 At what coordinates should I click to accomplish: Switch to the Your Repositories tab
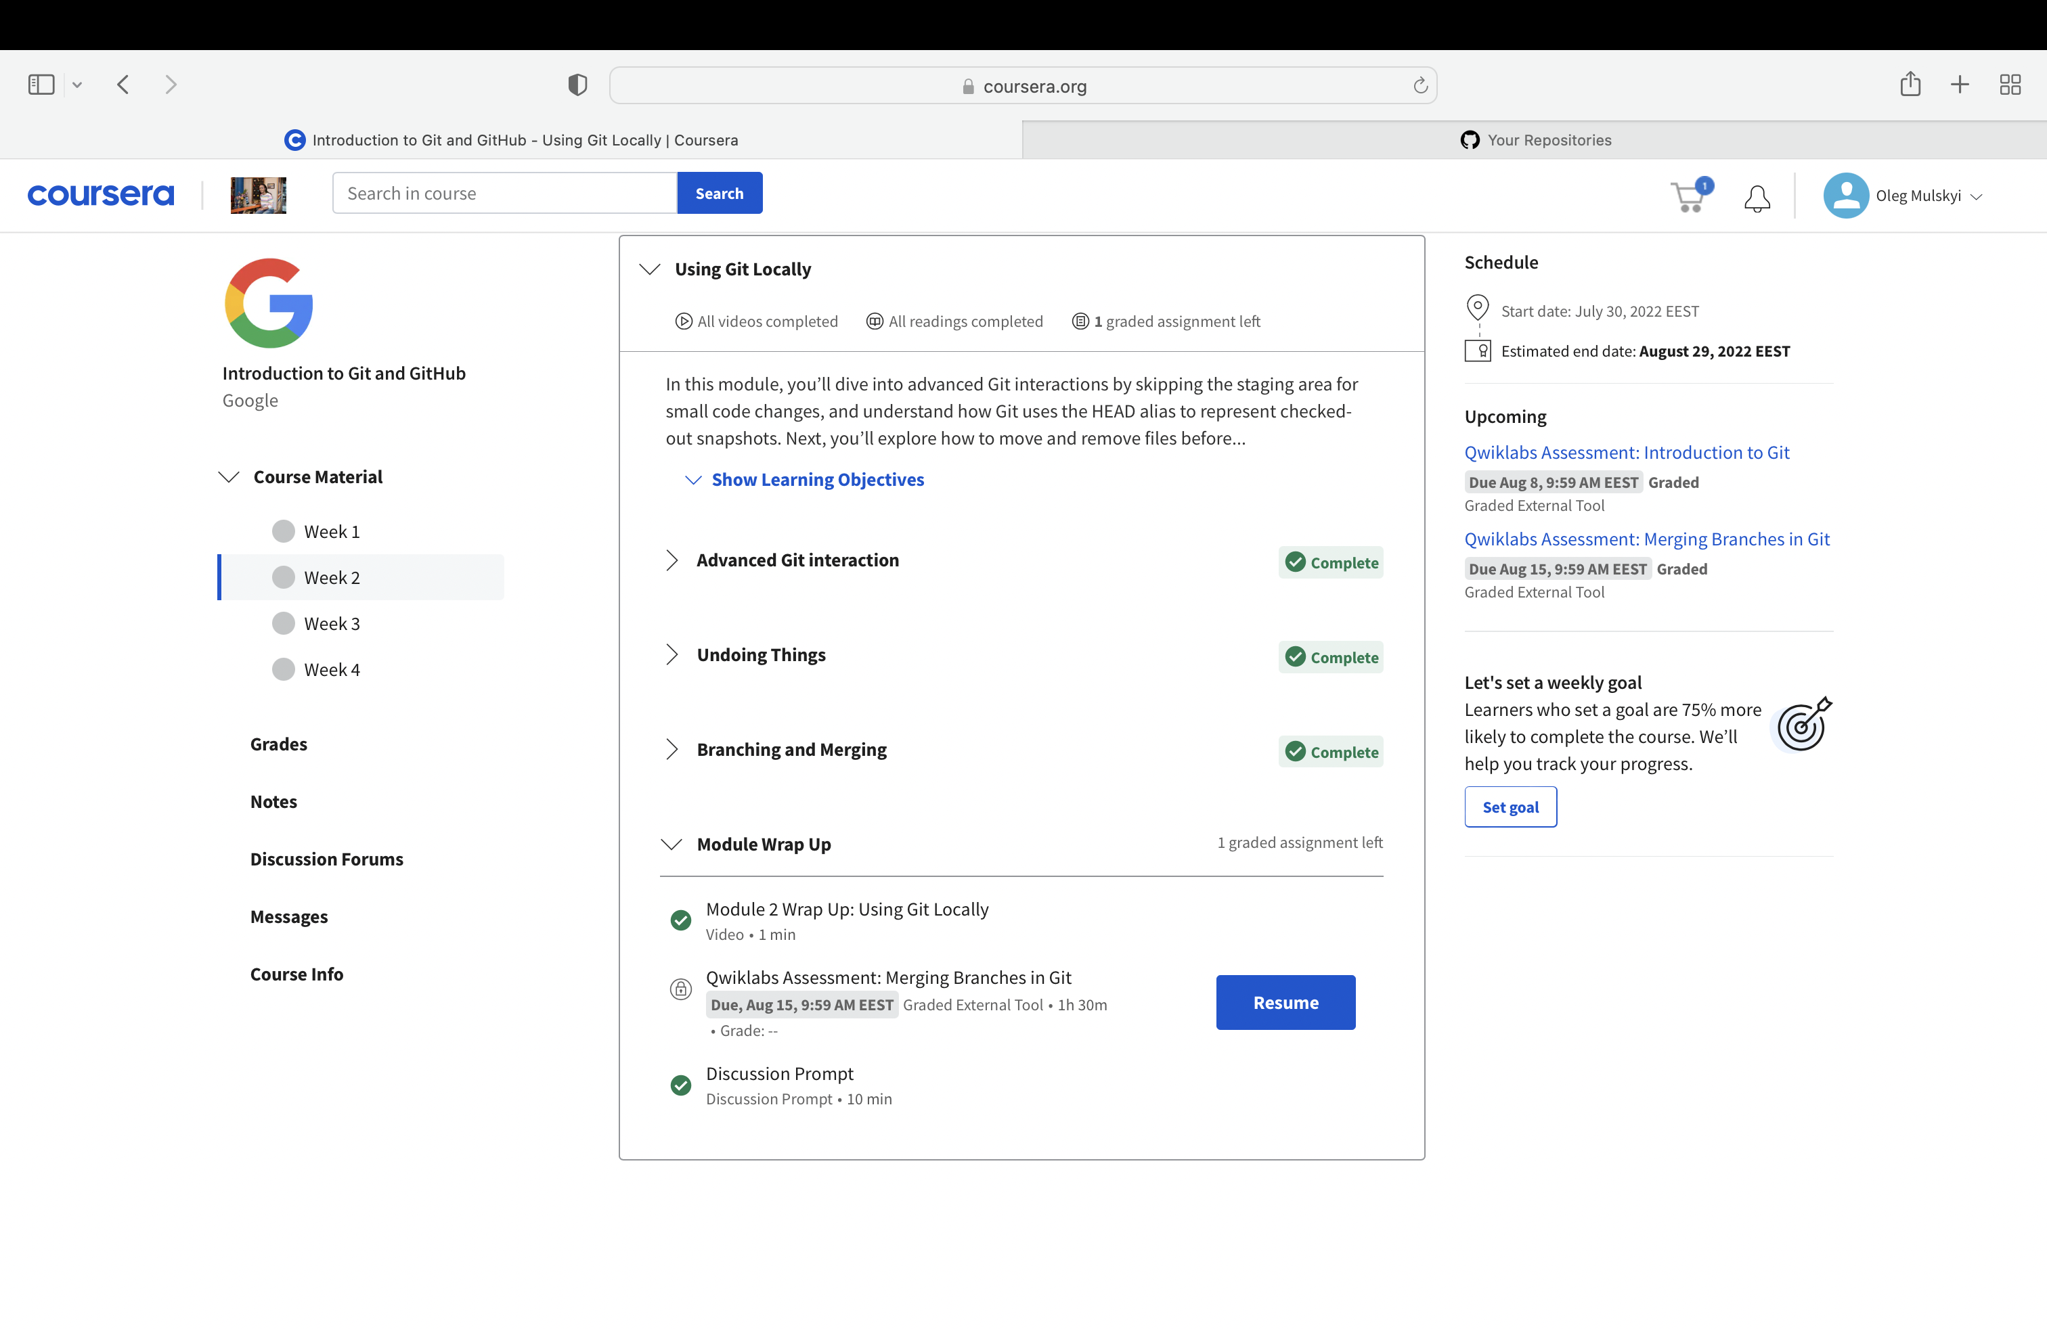coord(1535,140)
